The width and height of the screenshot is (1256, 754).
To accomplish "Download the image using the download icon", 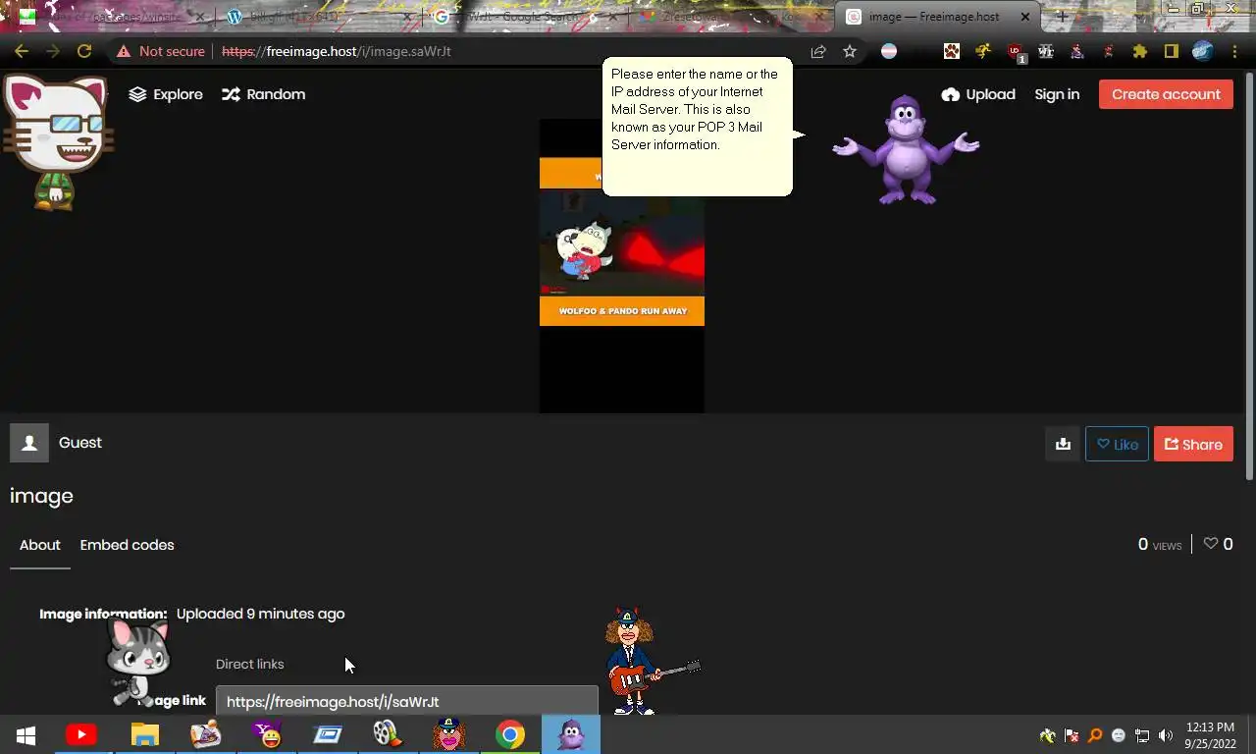I will [1063, 444].
